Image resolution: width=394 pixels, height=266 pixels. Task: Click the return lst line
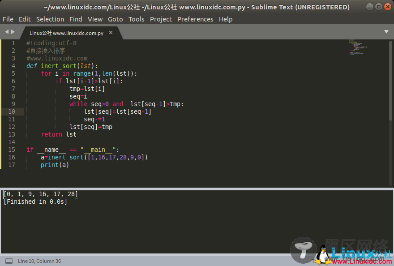[x=59, y=134]
